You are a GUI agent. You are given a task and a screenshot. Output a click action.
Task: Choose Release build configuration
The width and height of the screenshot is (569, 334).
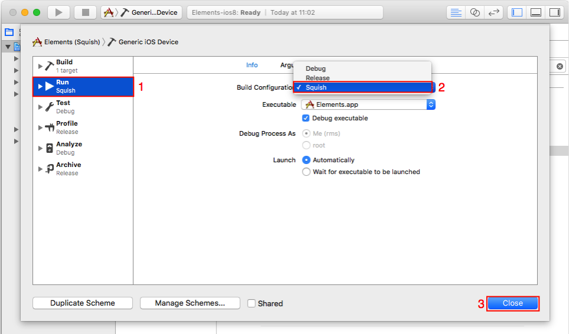362,78
